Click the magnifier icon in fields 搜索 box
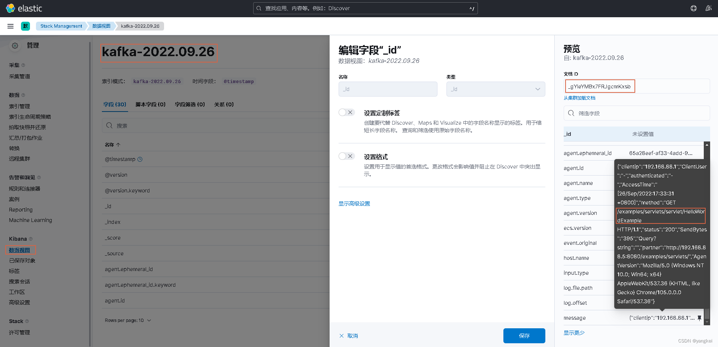 [109, 125]
